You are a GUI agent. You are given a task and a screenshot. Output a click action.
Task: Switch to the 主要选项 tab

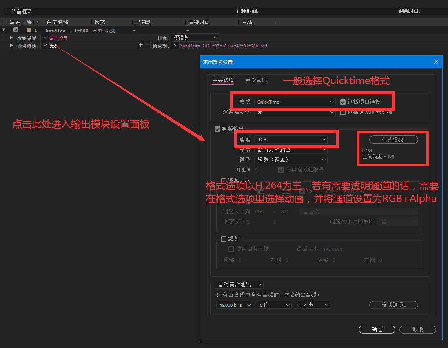[x=223, y=80]
